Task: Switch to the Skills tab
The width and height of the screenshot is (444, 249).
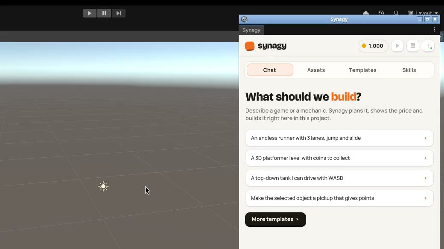Action: tap(409, 70)
